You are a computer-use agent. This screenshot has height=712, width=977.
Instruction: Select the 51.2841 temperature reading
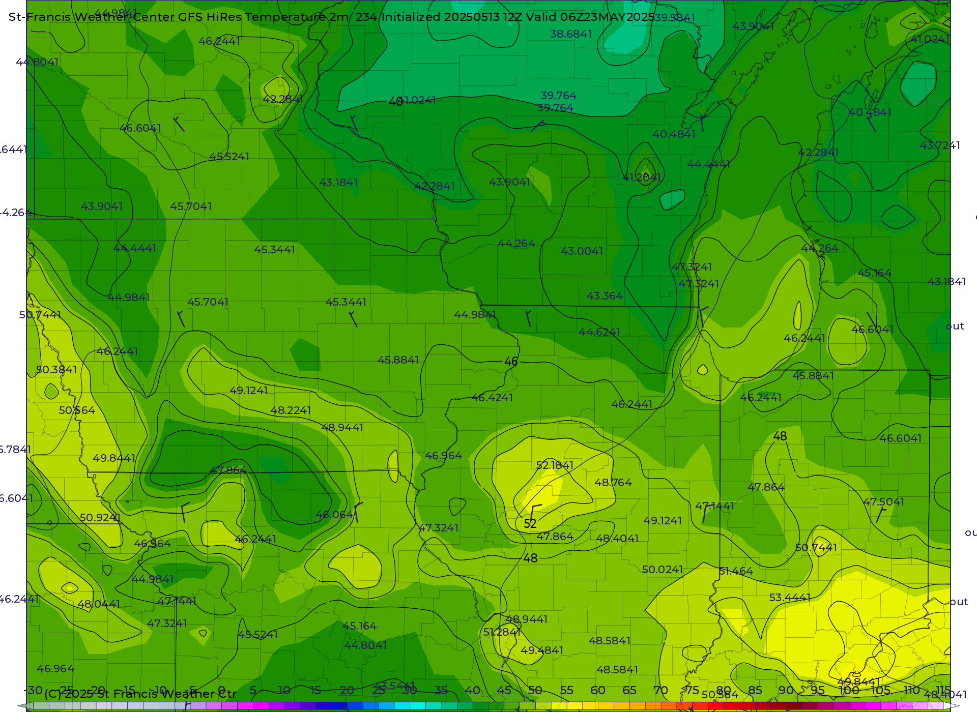coord(502,632)
